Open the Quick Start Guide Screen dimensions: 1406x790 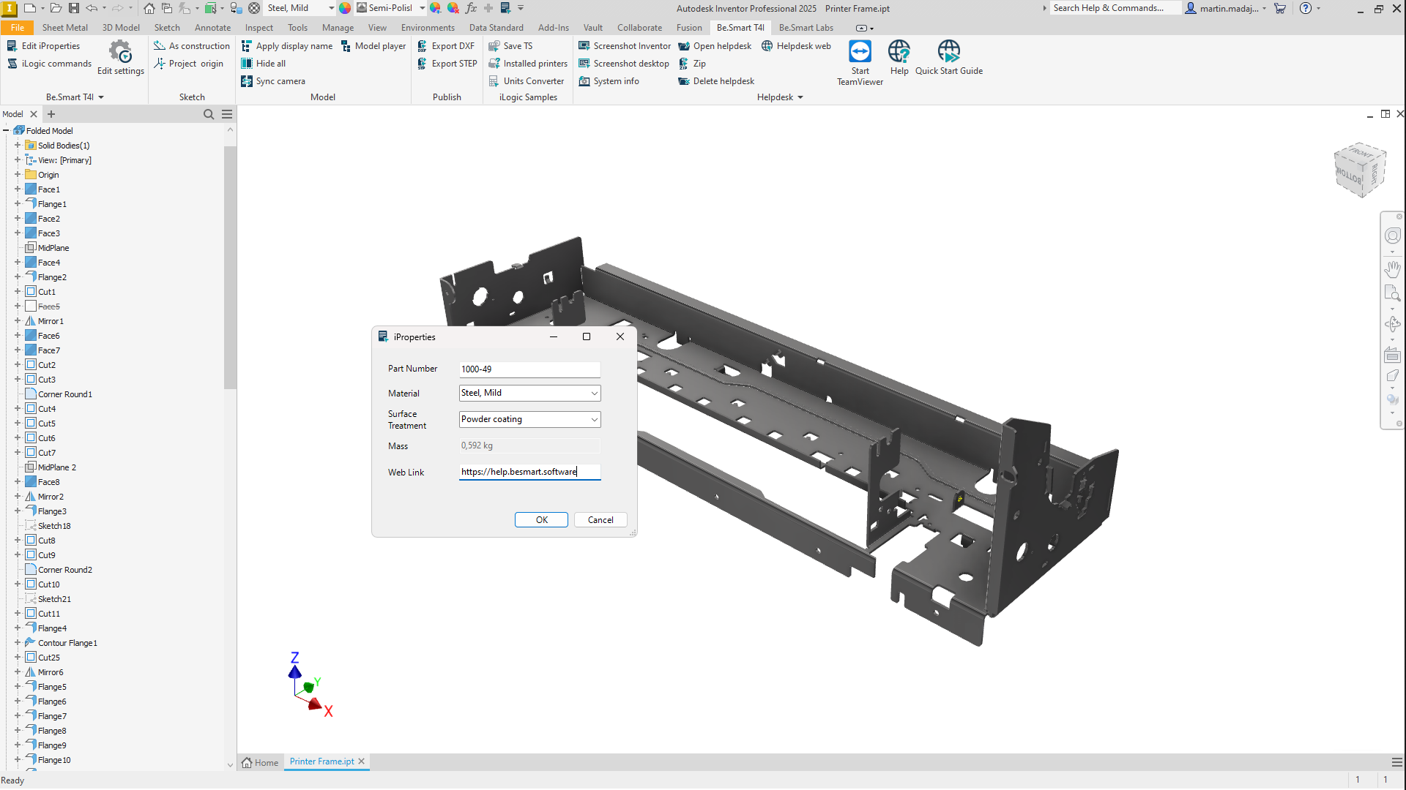948,53
